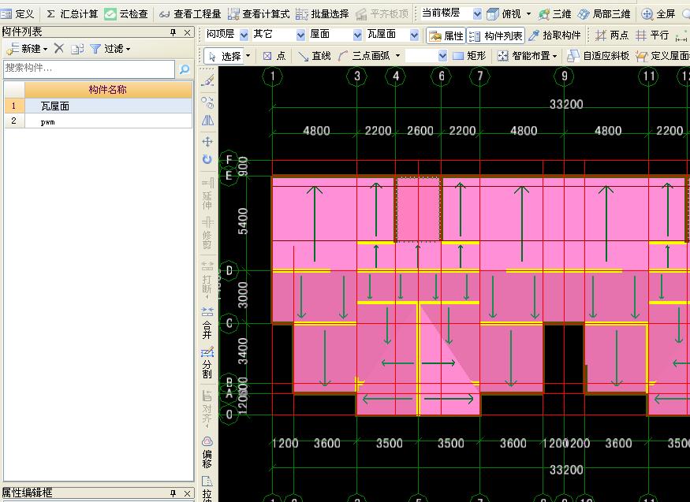Click the eraser brush icon in side toolbar

coord(207,80)
